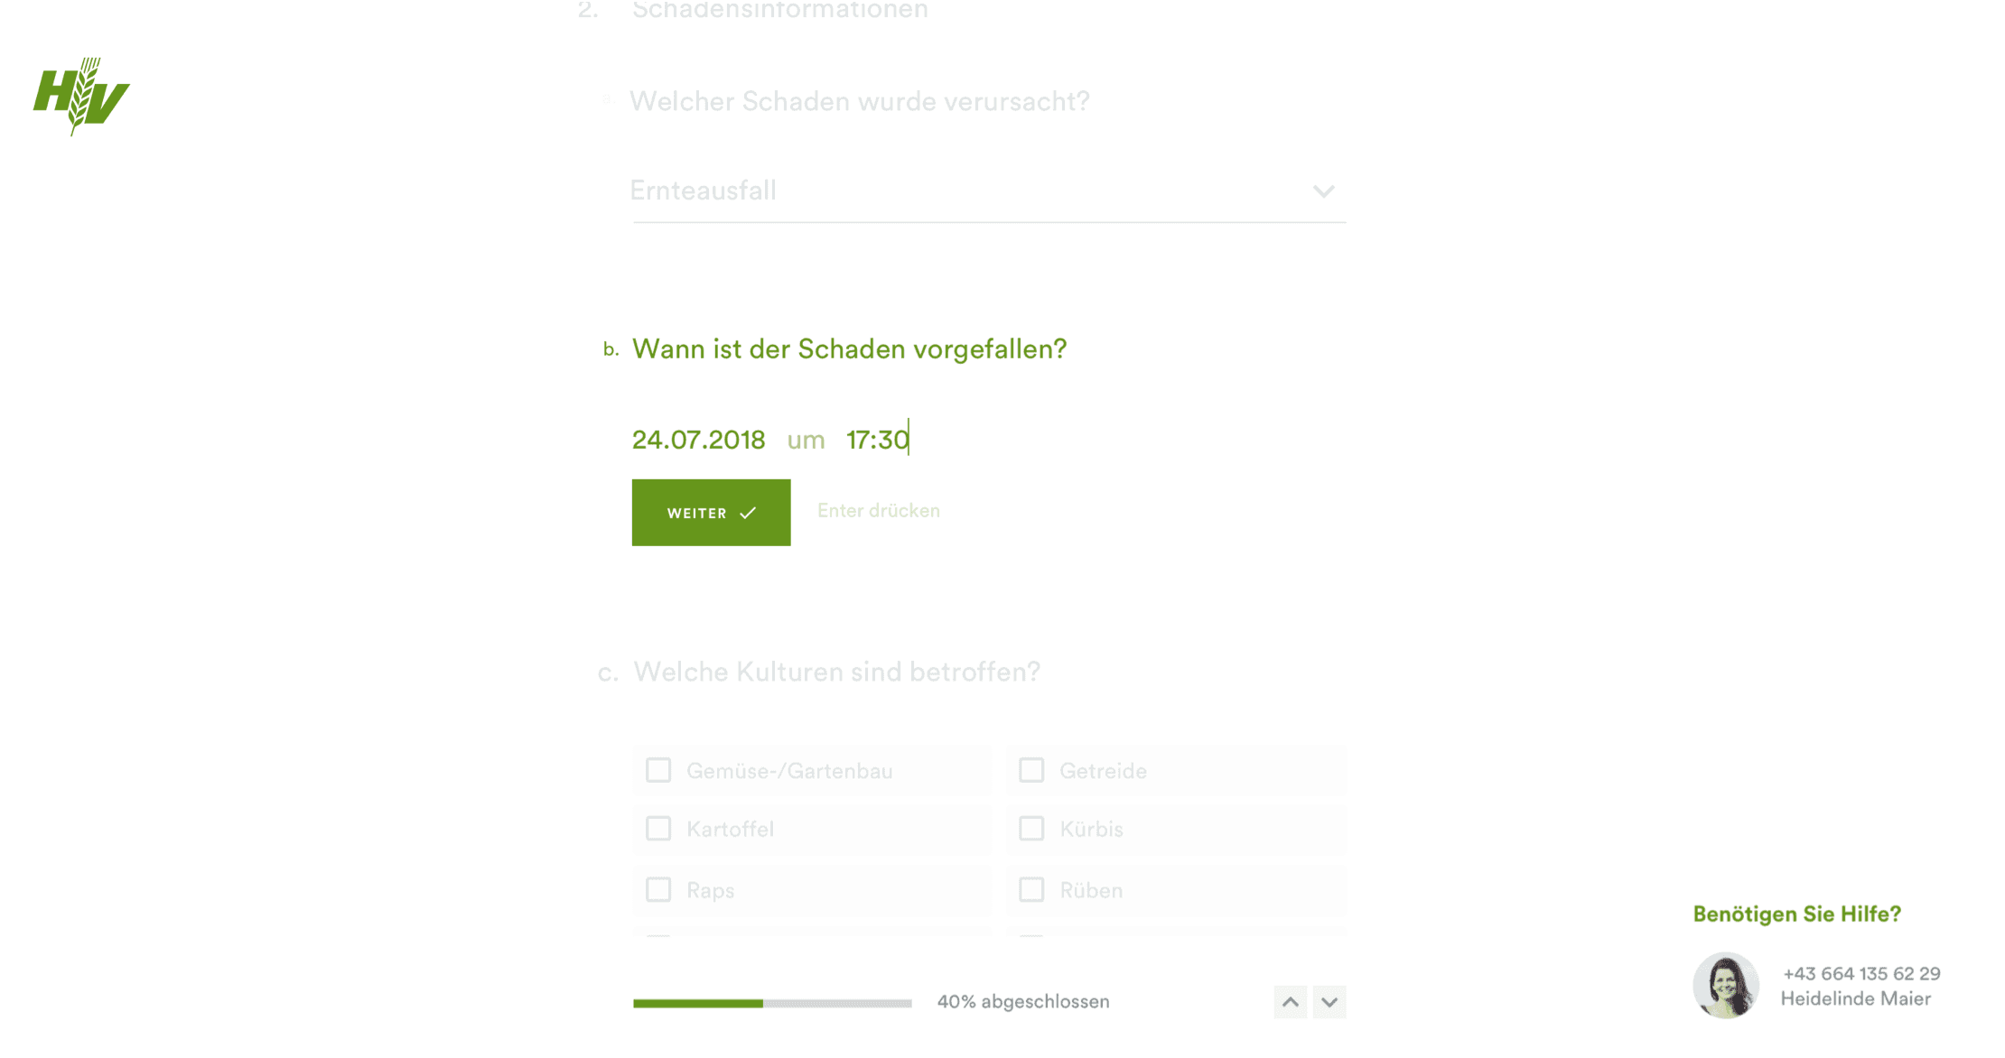Click the Weiter button to proceed

711,513
